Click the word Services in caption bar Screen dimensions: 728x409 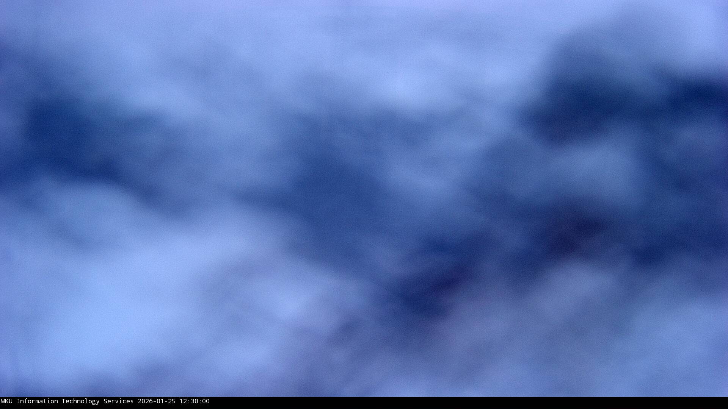point(118,401)
